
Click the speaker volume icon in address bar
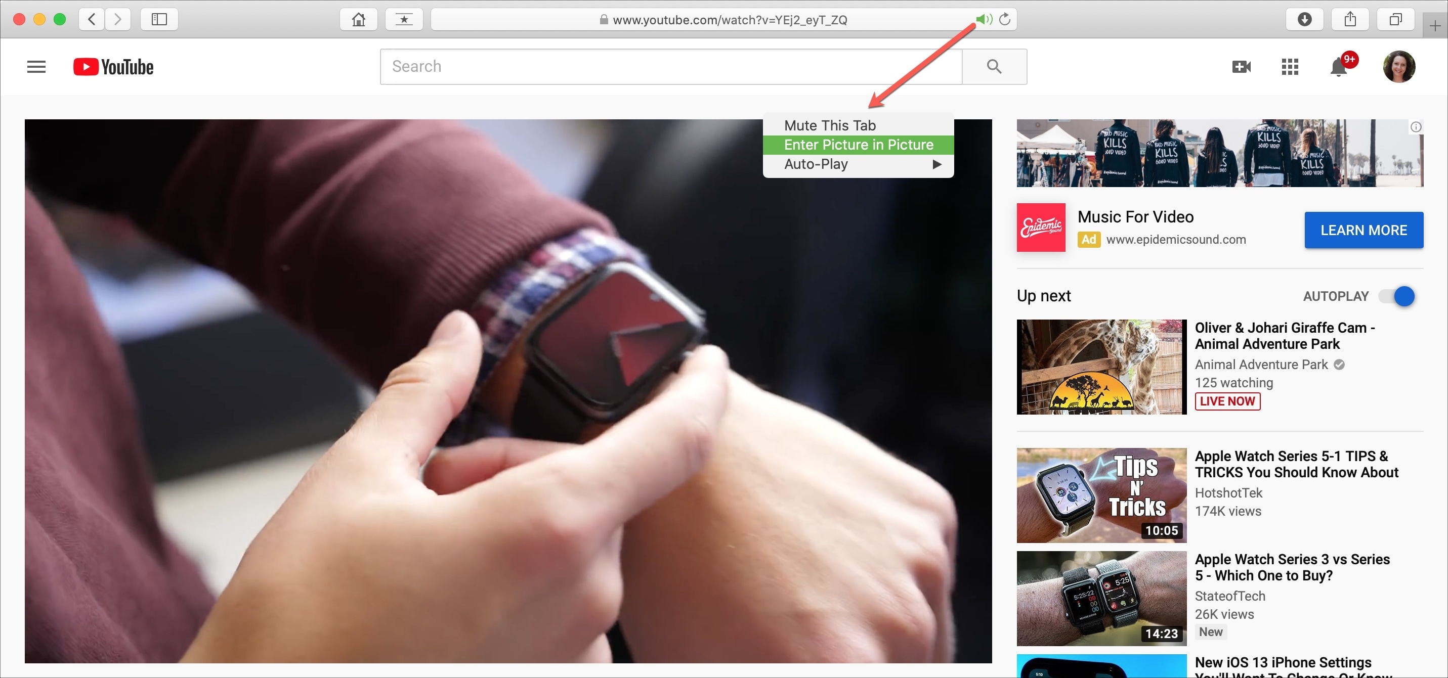click(982, 18)
